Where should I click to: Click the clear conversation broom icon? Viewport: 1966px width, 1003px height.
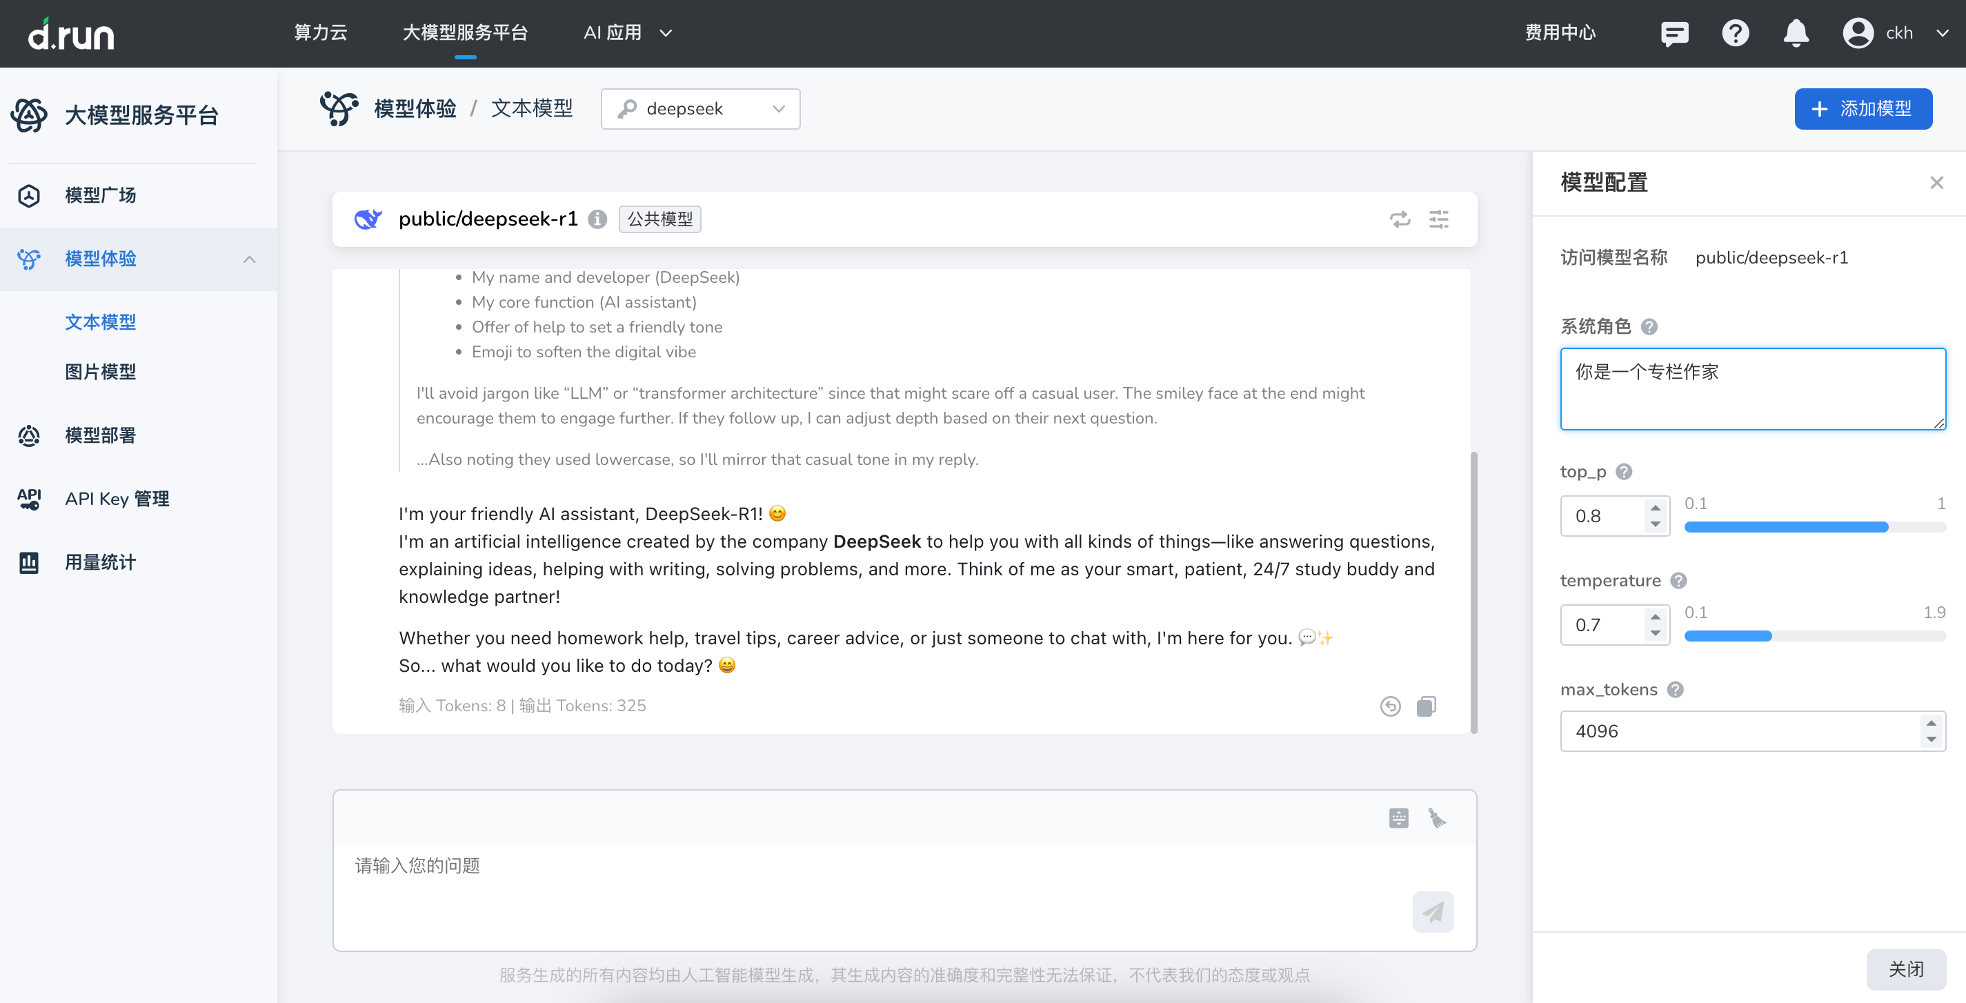coord(1437,818)
